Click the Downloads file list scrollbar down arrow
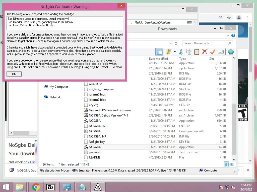The image size is (257, 192). tap(234, 159)
